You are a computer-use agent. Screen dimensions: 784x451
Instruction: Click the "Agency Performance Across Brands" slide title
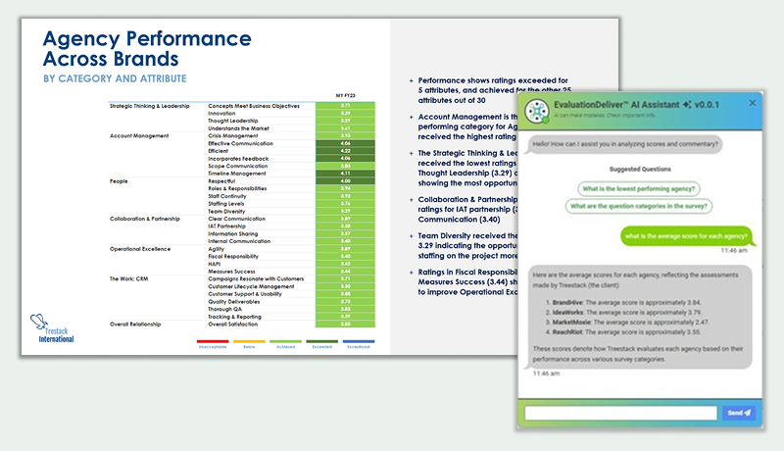147,48
